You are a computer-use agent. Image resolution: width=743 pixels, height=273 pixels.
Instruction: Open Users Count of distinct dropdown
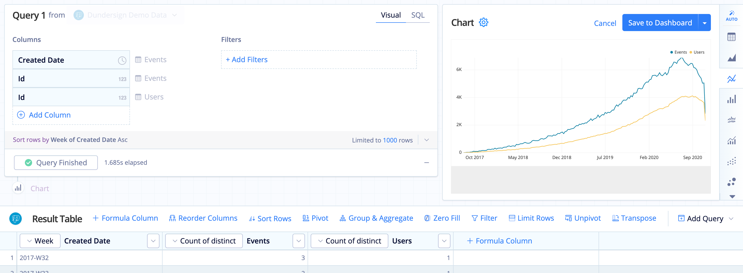click(349, 241)
